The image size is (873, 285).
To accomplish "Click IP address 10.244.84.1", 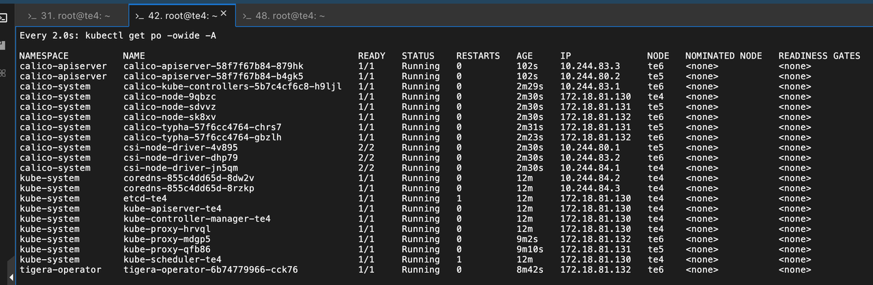I will click(590, 168).
